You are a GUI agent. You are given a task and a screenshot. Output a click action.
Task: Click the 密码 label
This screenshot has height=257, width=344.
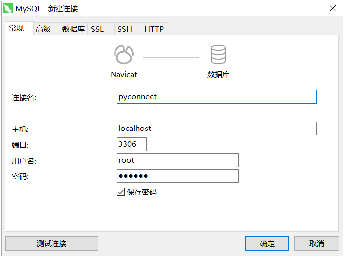coord(20,177)
